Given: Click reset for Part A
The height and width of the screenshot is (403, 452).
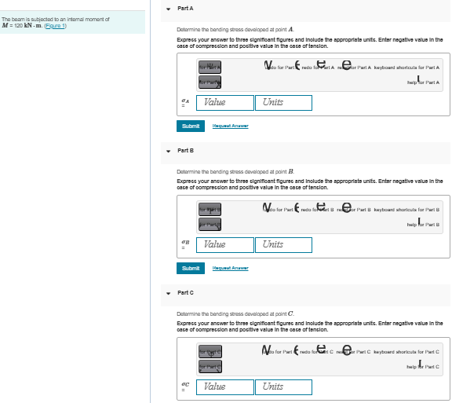Looking at the screenshot, I should coord(354,68).
